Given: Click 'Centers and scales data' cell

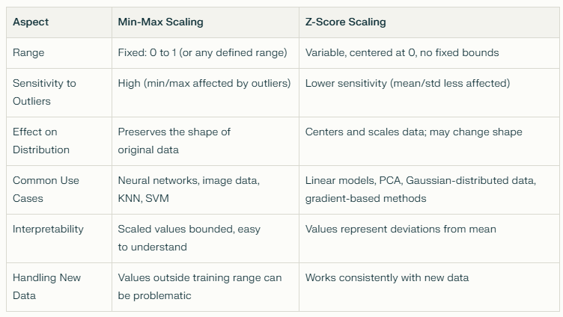Looking at the screenshot, I should 413,132.
